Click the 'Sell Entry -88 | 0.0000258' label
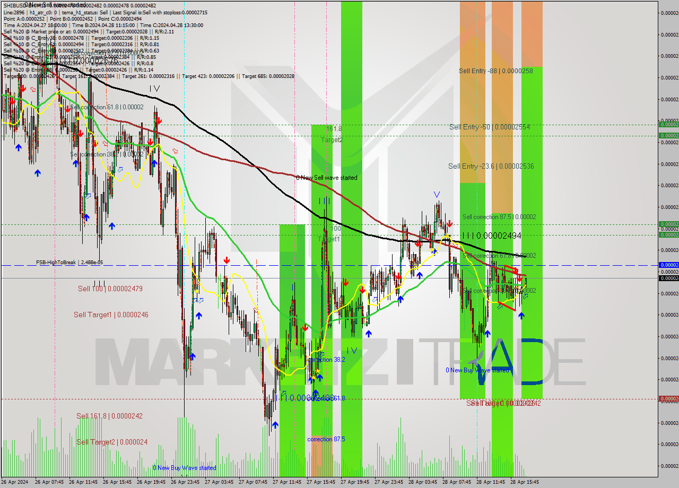 pos(496,71)
